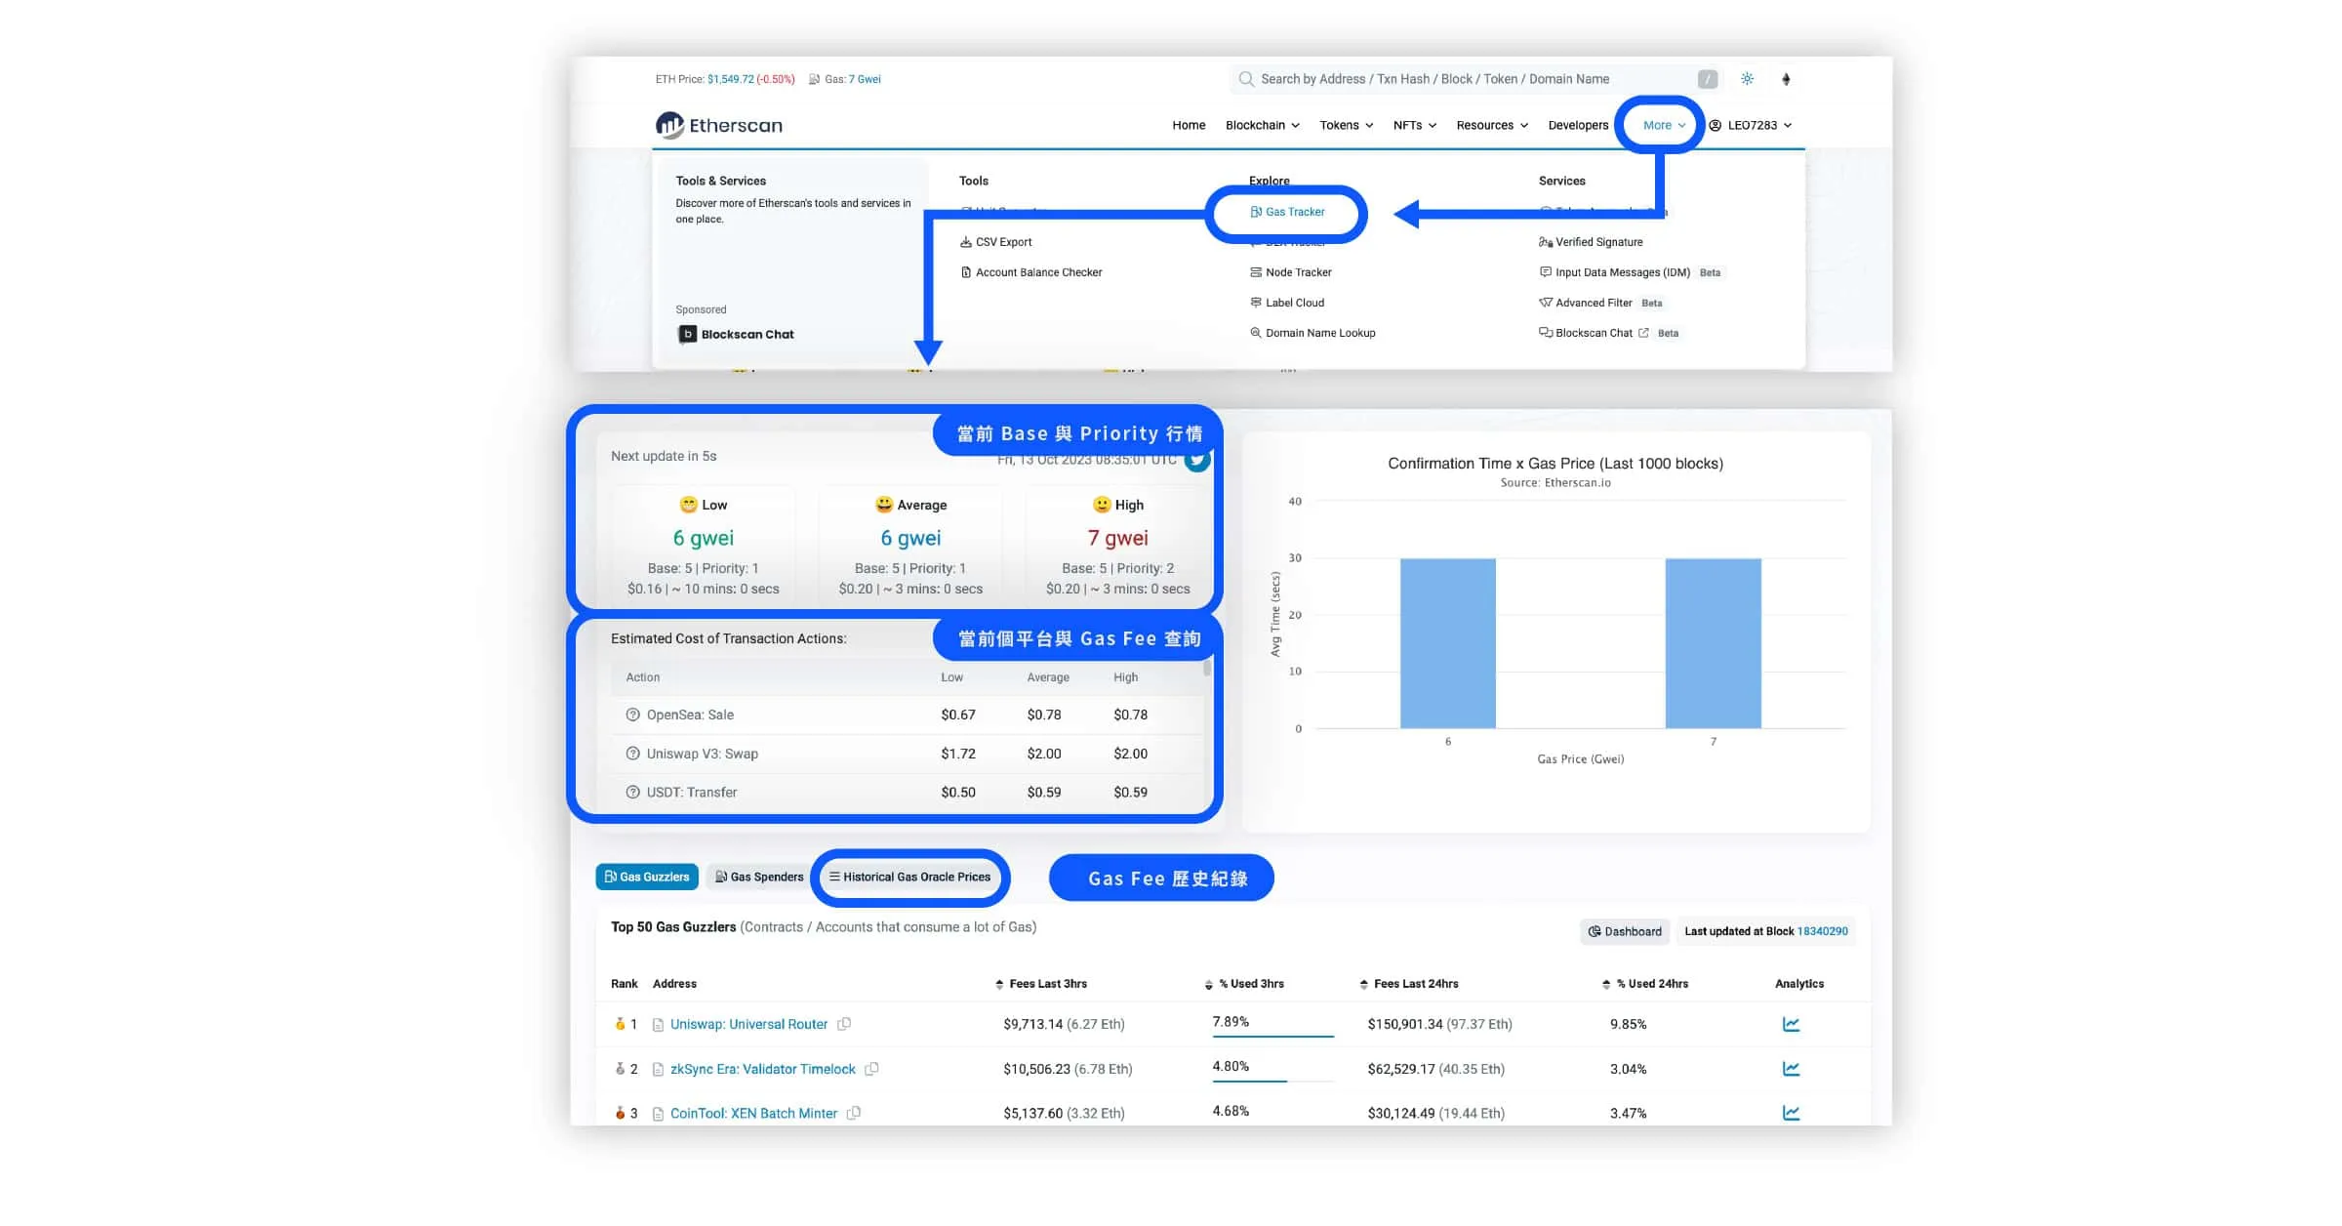2342x1226 pixels.
Task: Open the More dropdown menu
Action: click(x=1664, y=125)
